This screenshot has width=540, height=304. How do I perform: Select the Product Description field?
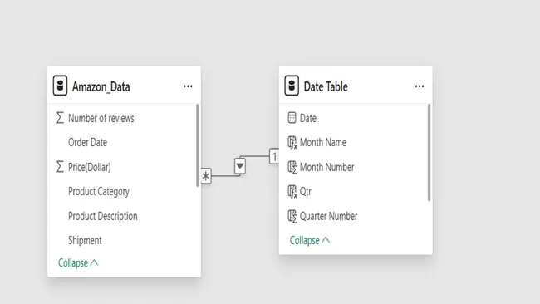pyautogui.click(x=103, y=216)
